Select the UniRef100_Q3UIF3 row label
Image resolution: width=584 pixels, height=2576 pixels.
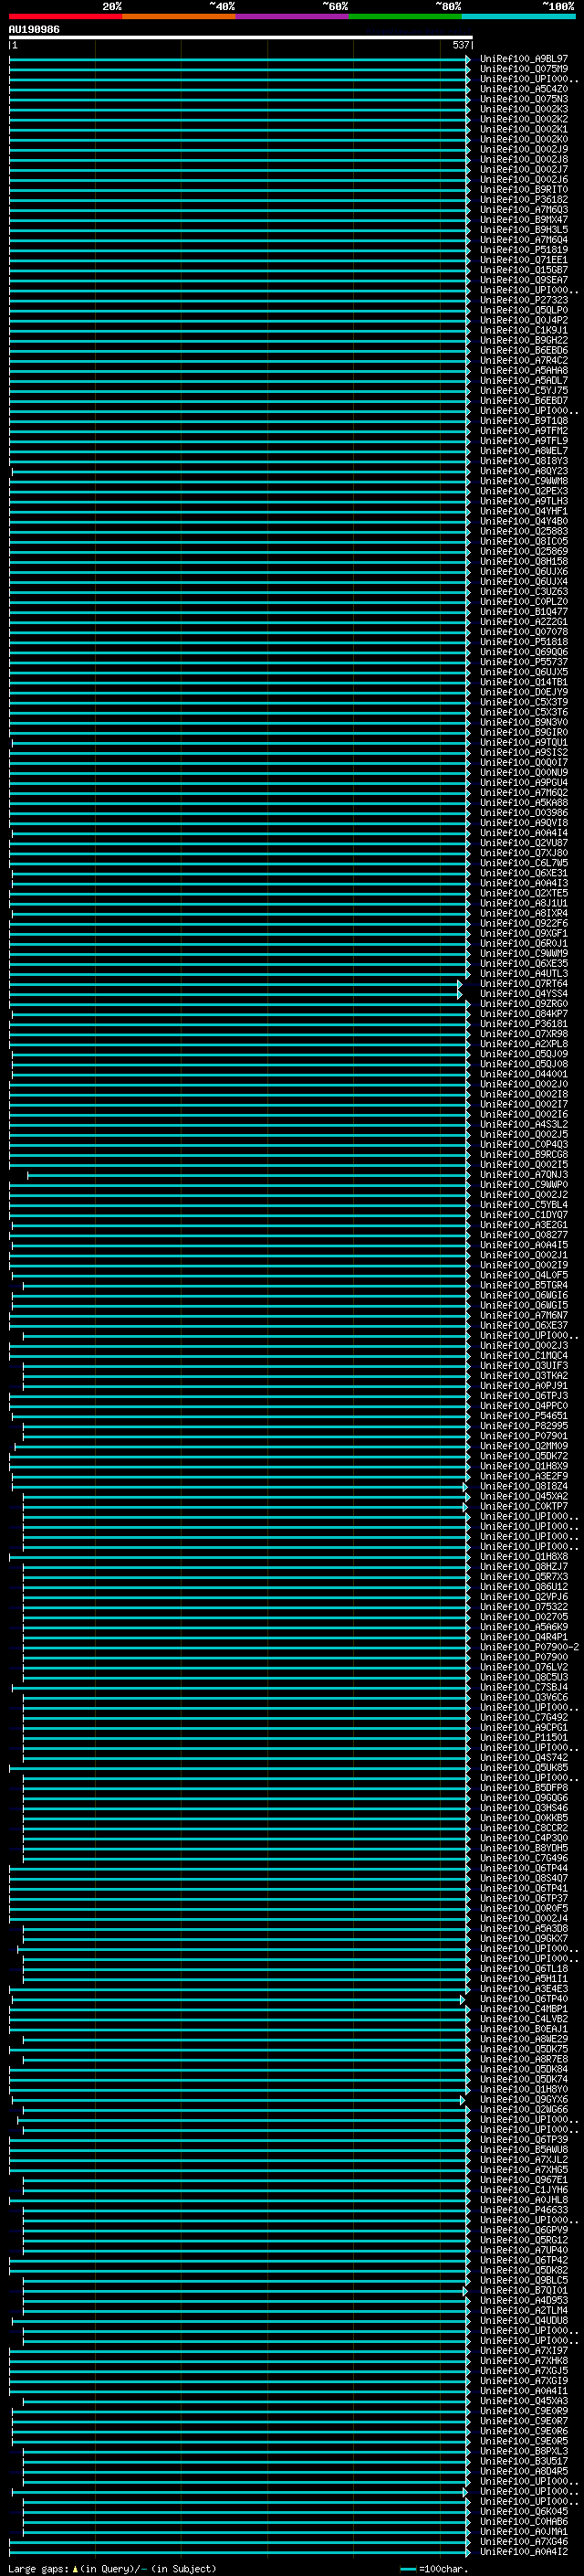[x=523, y=1366]
